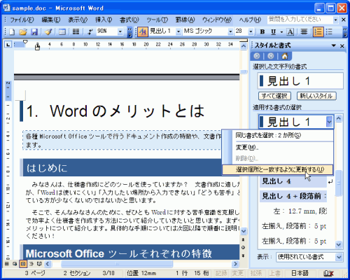This screenshot has width=350, height=280.
Task: Open underline style dropdown arrow
Action: [281, 31]
